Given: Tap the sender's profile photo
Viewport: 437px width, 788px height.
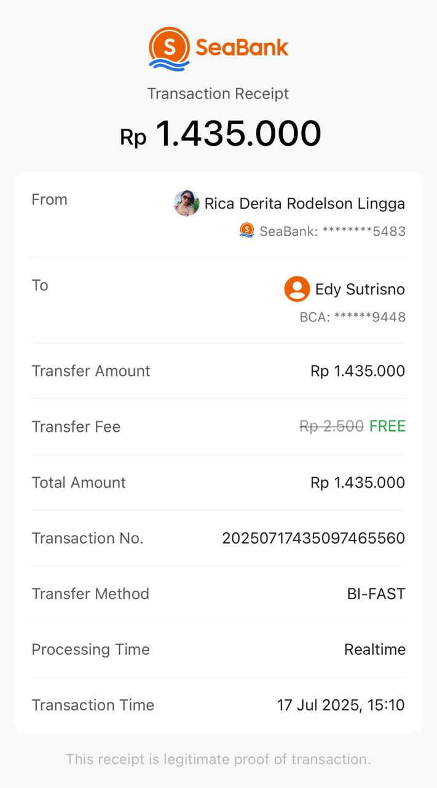Looking at the screenshot, I should click(x=186, y=203).
